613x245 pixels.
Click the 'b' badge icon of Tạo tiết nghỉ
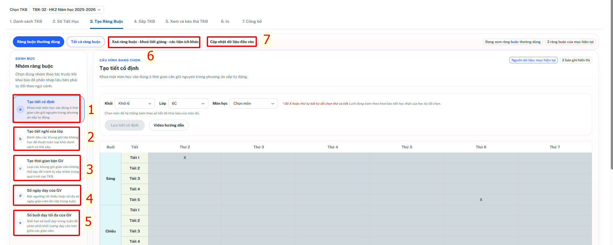(20, 139)
